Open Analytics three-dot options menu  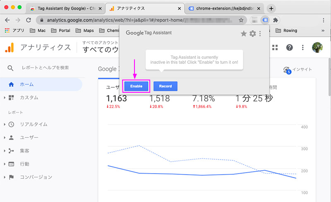point(303,47)
